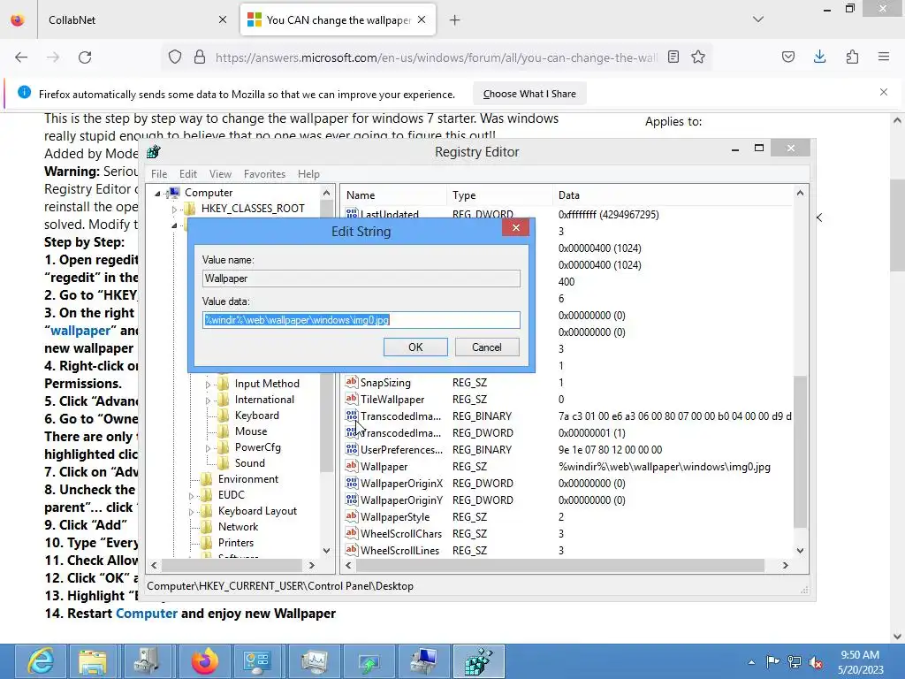The width and height of the screenshot is (905, 679).
Task: Dismiss the Firefox data notification bar
Action: [884, 92]
